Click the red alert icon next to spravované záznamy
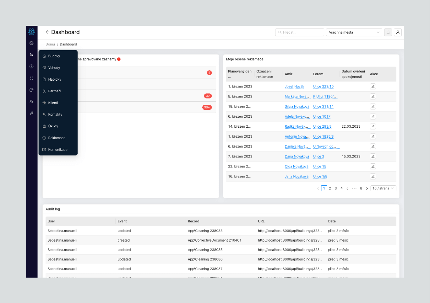The height and width of the screenshot is (303, 430). click(119, 59)
